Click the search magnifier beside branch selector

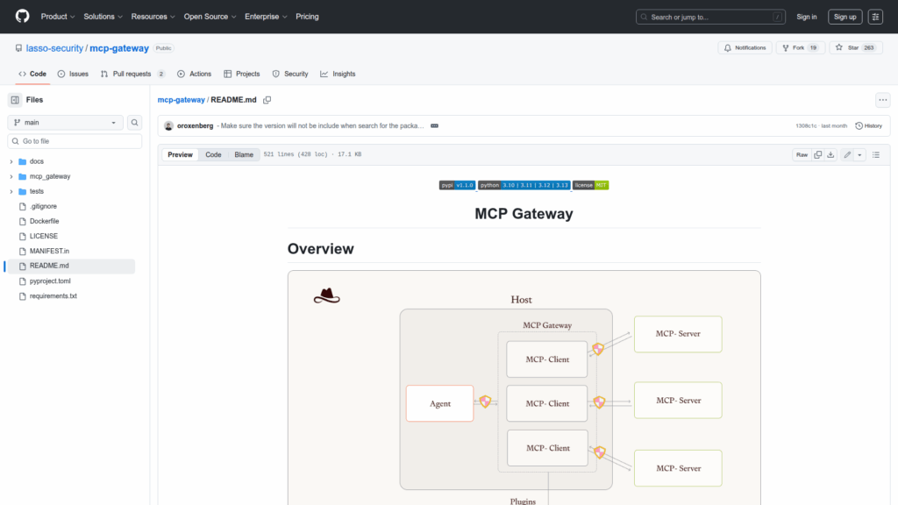point(135,123)
